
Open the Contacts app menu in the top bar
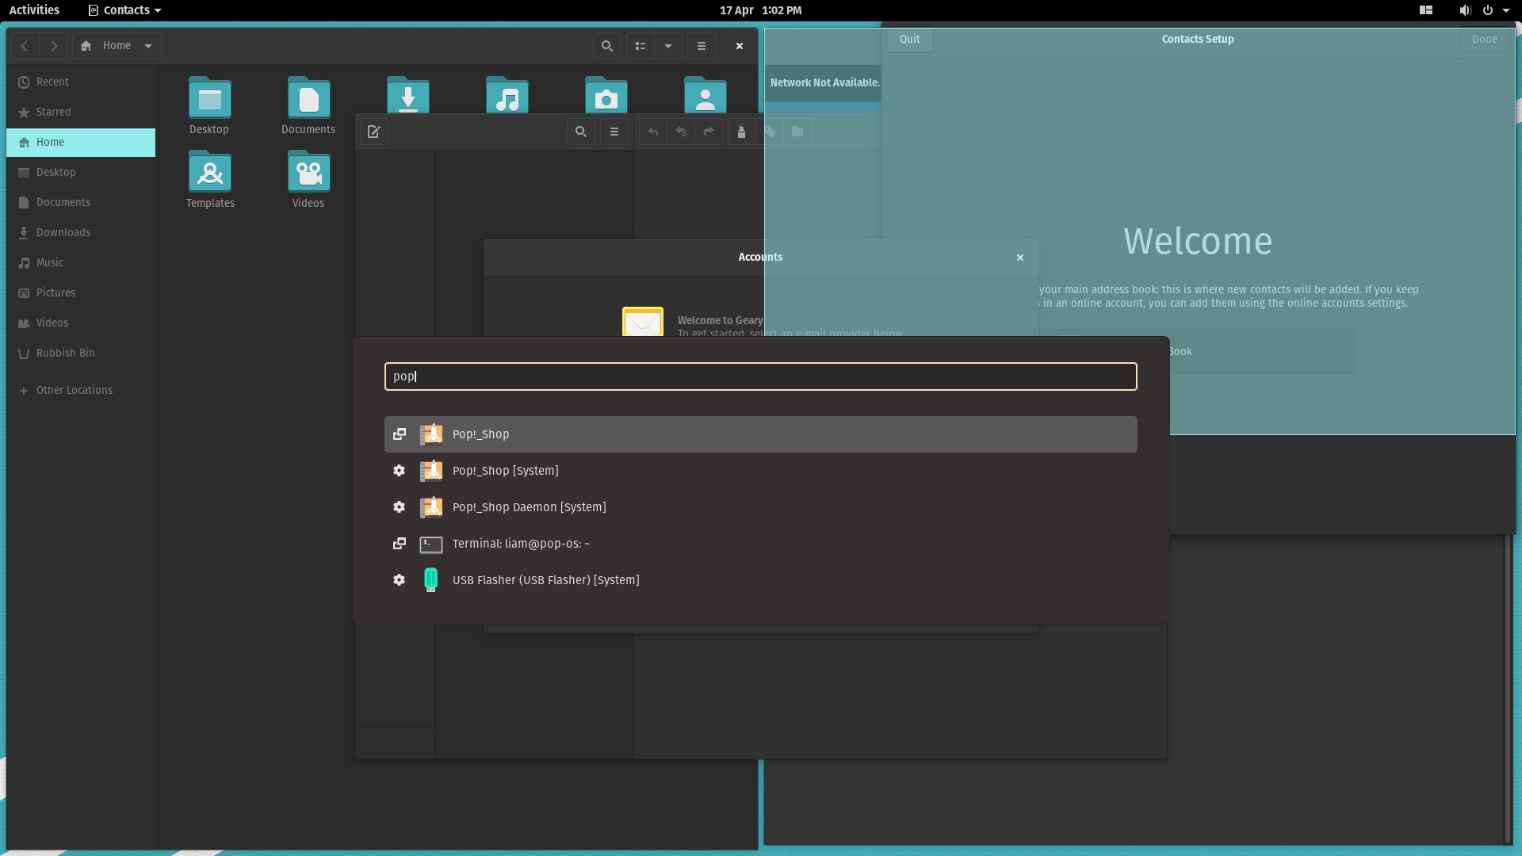(x=125, y=10)
